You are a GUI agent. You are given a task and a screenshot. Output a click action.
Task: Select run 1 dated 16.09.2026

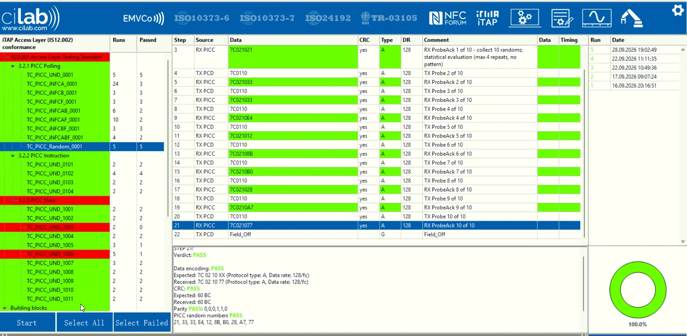pyautogui.click(x=634, y=86)
